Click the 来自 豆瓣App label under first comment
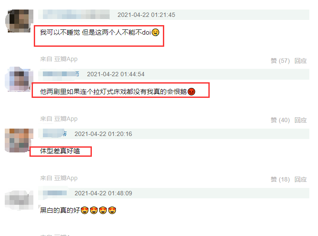318x236 pixels. 59,59
